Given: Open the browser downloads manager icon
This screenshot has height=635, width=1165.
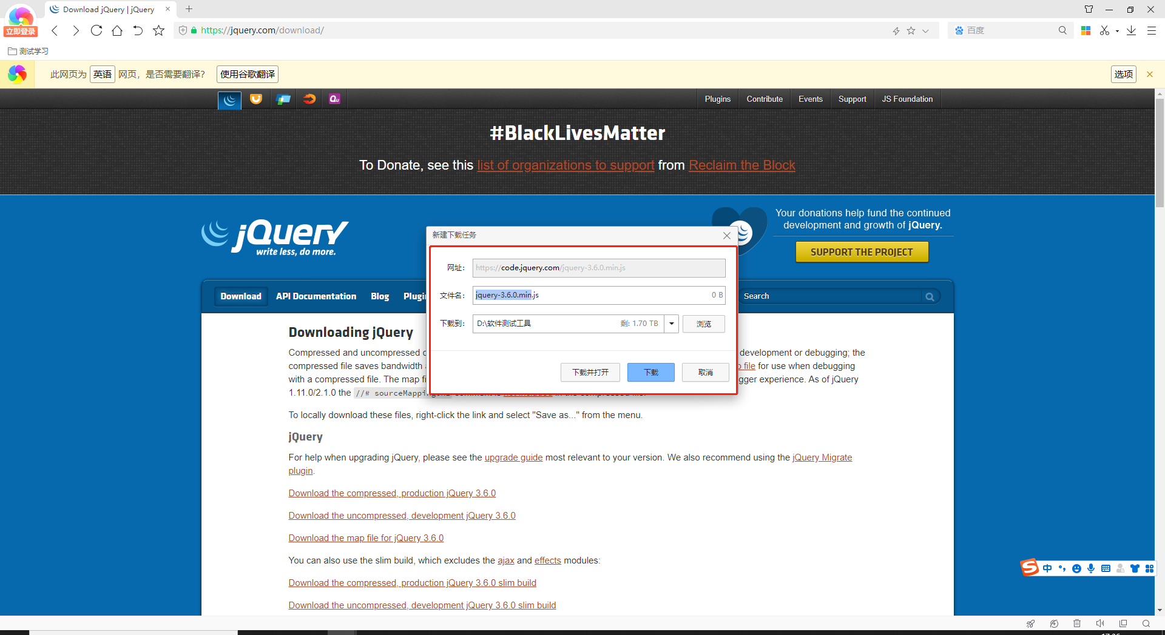Looking at the screenshot, I should pyautogui.click(x=1132, y=30).
